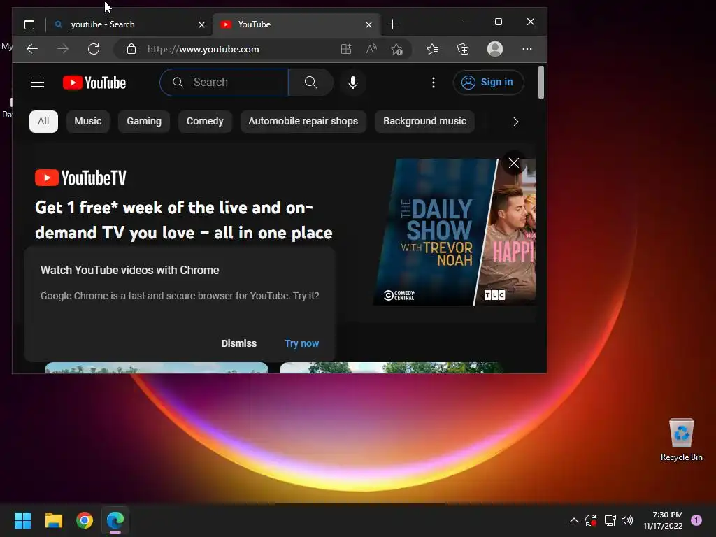
Task: Open the network tray icon
Action: (610, 520)
